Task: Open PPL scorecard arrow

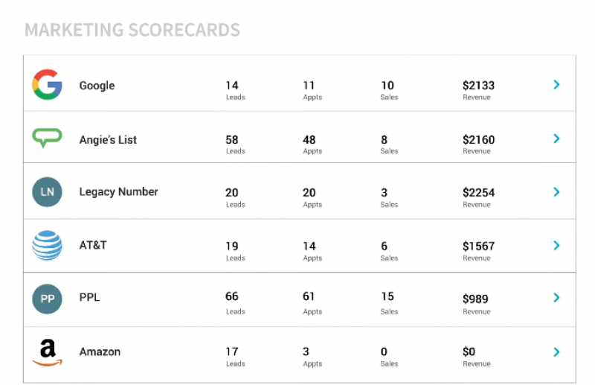Action: [x=556, y=297]
